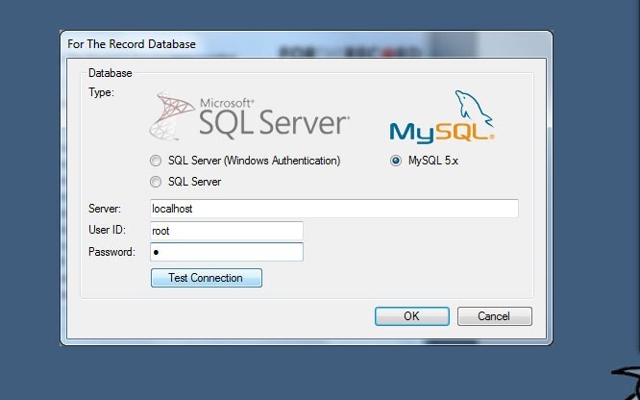Dismiss the dialog with Cancel
Viewport: 640px width, 400px height.
point(494,315)
